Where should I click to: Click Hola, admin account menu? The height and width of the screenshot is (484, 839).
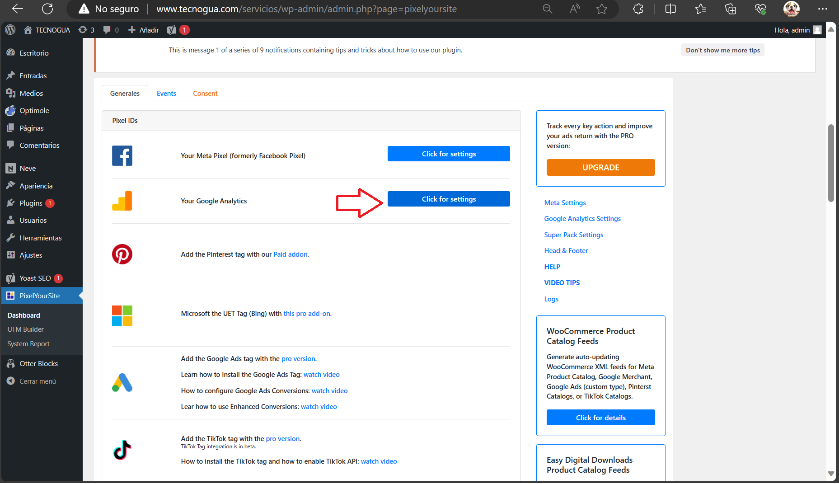pyautogui.click(x=797, y=30)
